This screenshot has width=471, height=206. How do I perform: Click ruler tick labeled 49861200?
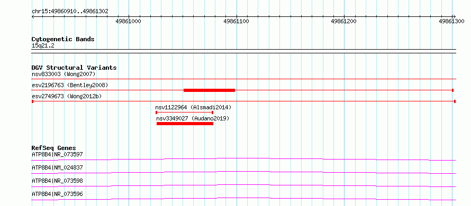(343, 21)
